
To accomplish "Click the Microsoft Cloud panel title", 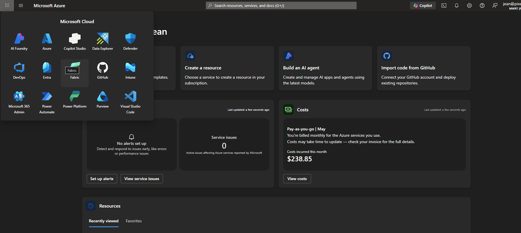I will 77,22.
